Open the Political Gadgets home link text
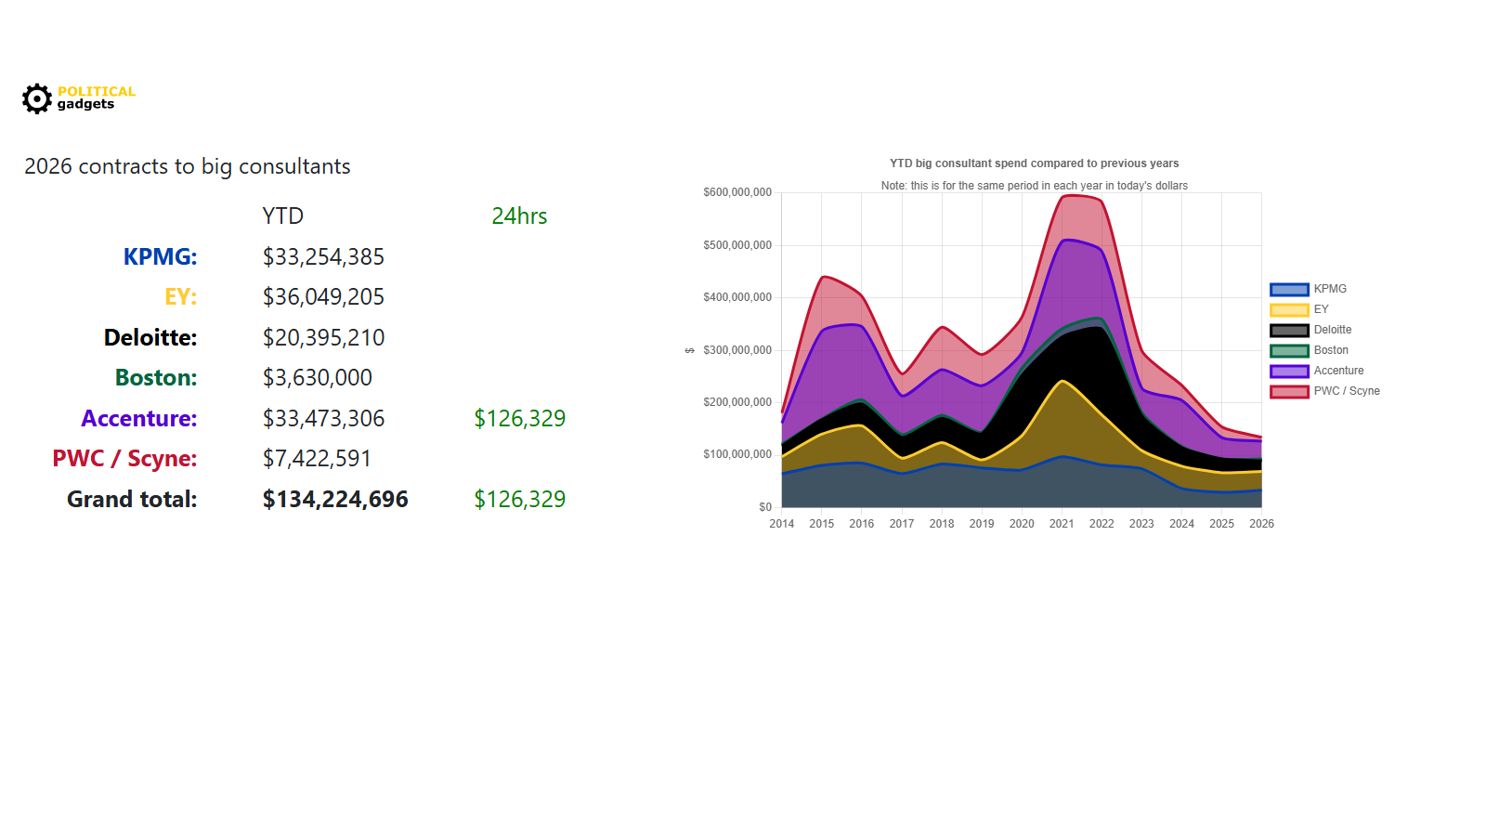Viewport: 1486px width, 836px height. pyautogui.click(x=97, y=98)
